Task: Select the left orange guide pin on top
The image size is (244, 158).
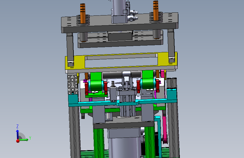Action: (83, 13)
